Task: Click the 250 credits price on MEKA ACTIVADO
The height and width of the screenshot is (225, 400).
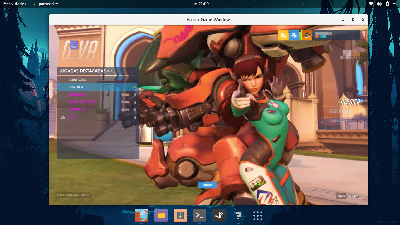Action: coord(125,102)
